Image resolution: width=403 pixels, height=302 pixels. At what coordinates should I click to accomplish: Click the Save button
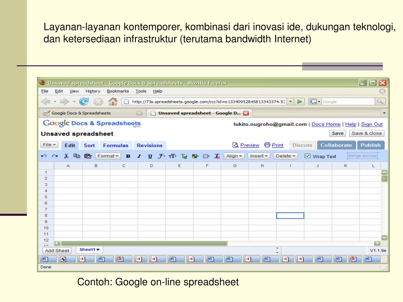338,133
